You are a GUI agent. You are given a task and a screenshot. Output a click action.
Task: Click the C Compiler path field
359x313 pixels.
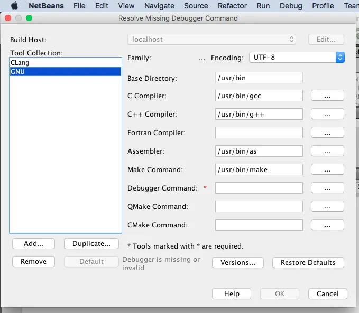(x=259, y=96)
